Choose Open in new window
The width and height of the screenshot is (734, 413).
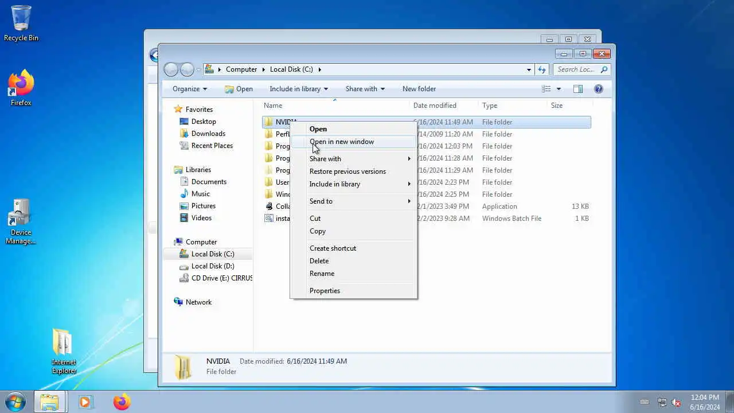353,142
